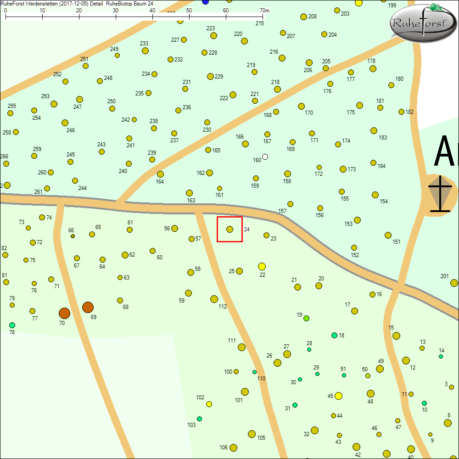Click the blue marker at top edge
Viewport: 459px width, 459px height.
pyautogui.click(x=205, y=2)
